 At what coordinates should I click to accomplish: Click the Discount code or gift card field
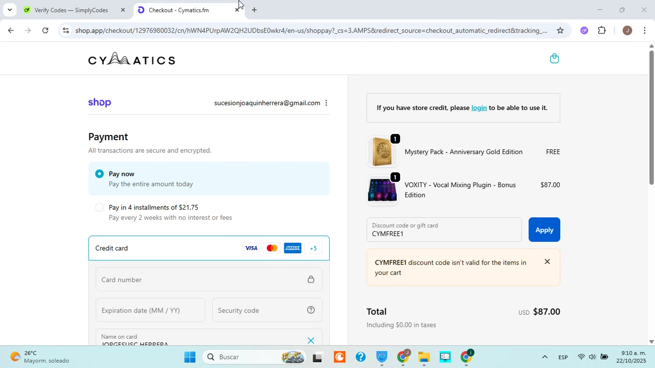coord(444,230)
